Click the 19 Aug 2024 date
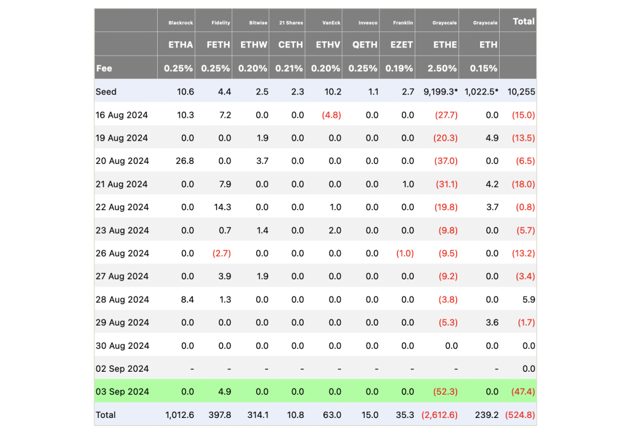Image resolution: width=631 pixels, height=434 pixels. 122,138
